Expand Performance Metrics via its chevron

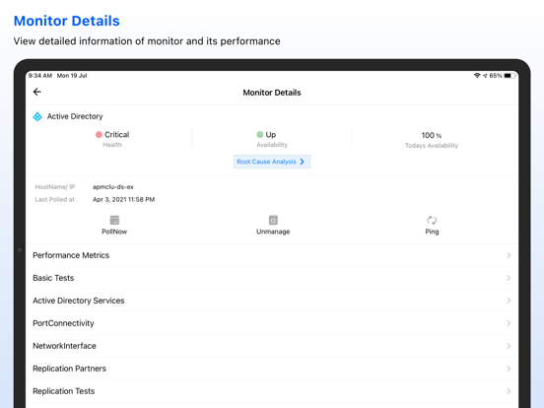click(x=509, y=255)
